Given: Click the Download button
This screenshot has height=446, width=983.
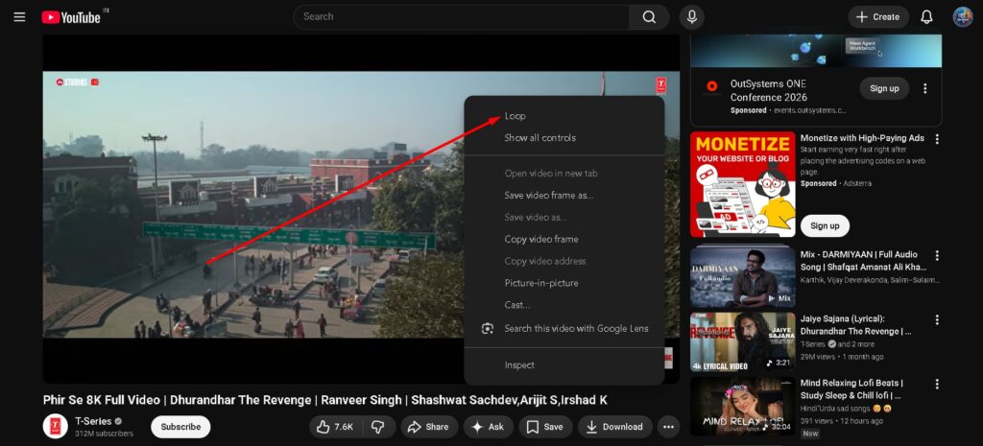Looking at the screenshot, I should click(x=615, y=427).
